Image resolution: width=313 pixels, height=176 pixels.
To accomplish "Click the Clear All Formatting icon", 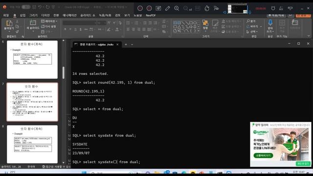I will coord(120,23).
